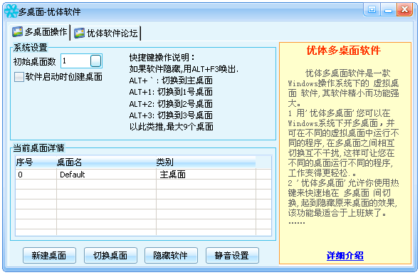Click the 以此类推,最大9个桌面 line
The width and height of the screenshot is (420, 275).
172,127
